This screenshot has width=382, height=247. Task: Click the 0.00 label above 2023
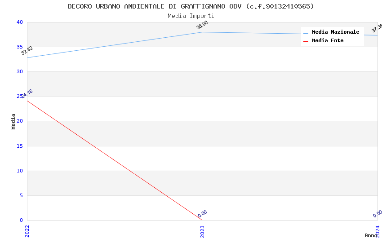coord(202,214)
